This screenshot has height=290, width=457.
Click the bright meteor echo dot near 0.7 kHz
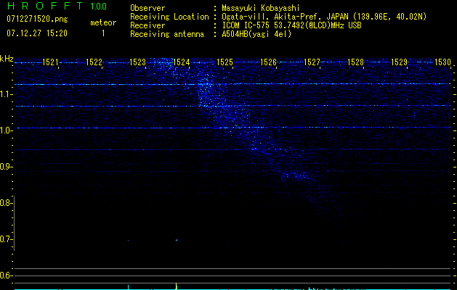tap(177, 240)
